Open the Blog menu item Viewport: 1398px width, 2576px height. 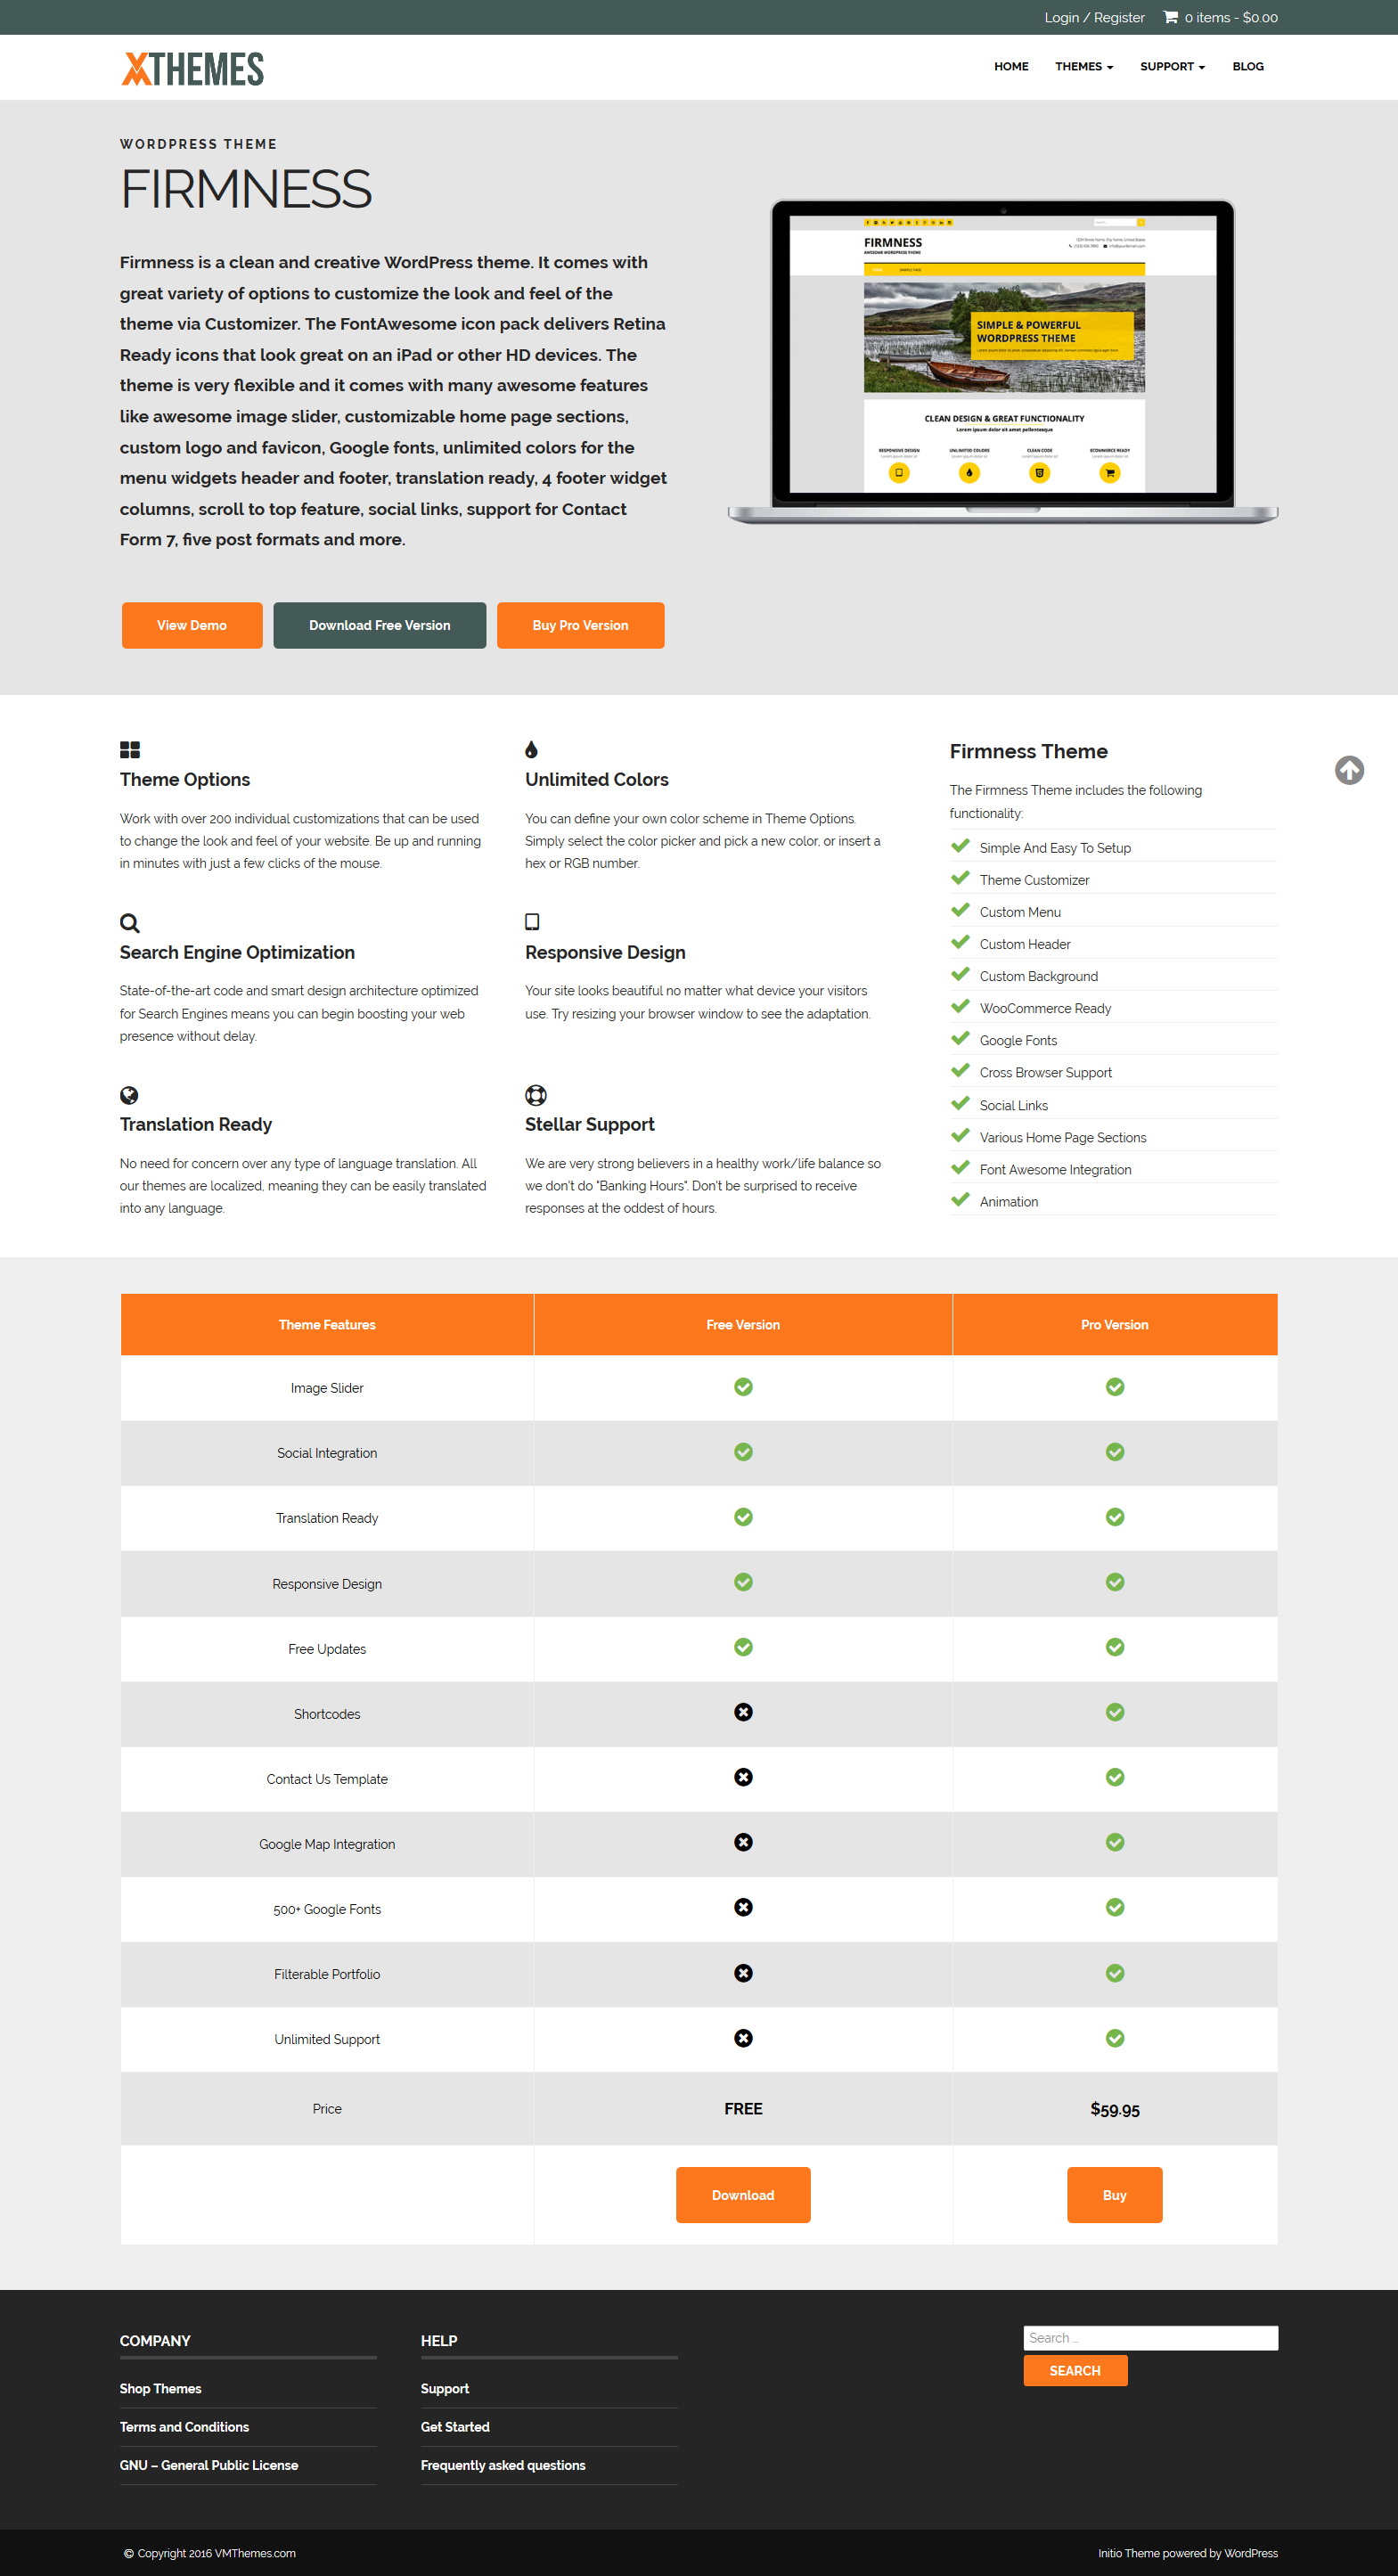point(1248,66)
